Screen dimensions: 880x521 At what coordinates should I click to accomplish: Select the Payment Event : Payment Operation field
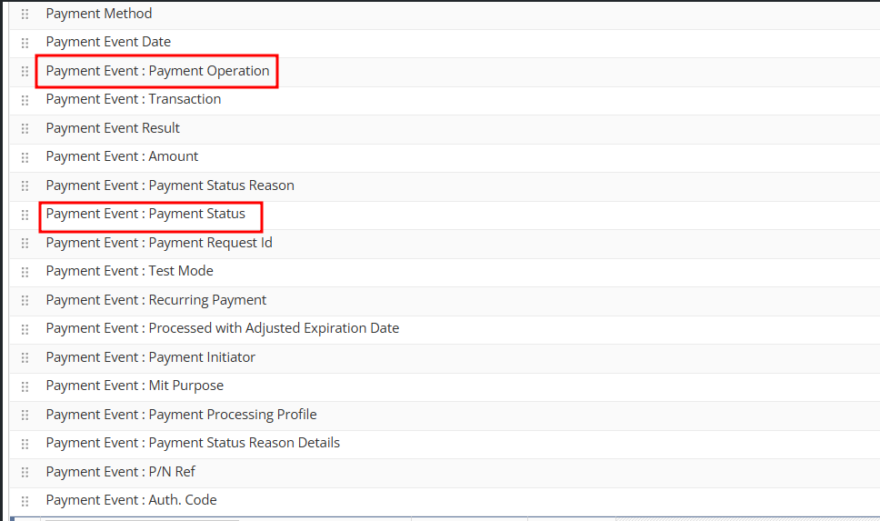(x=157, y=71)
